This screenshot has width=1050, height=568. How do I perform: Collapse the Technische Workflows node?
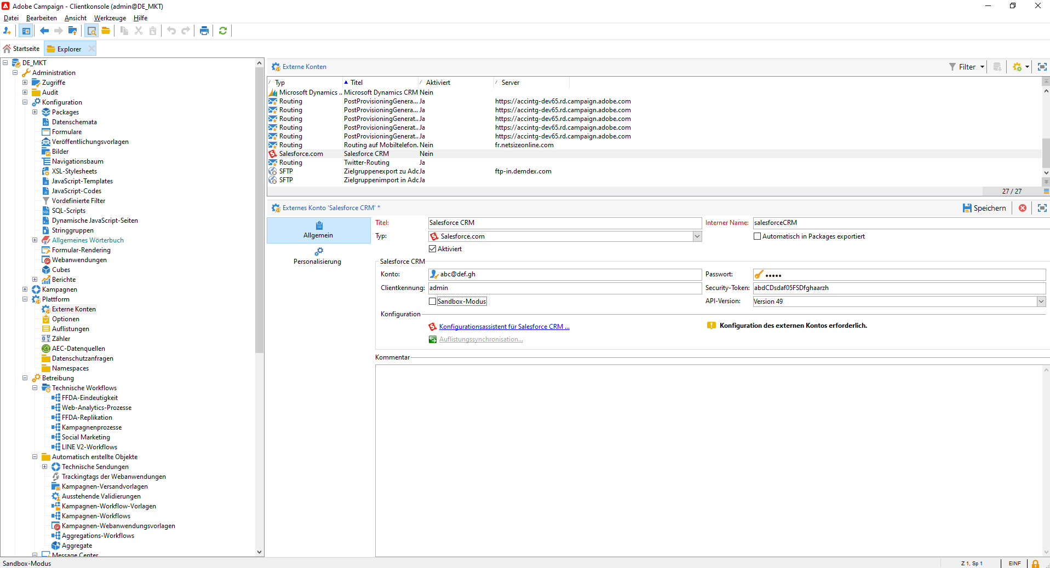click(35, 388)
